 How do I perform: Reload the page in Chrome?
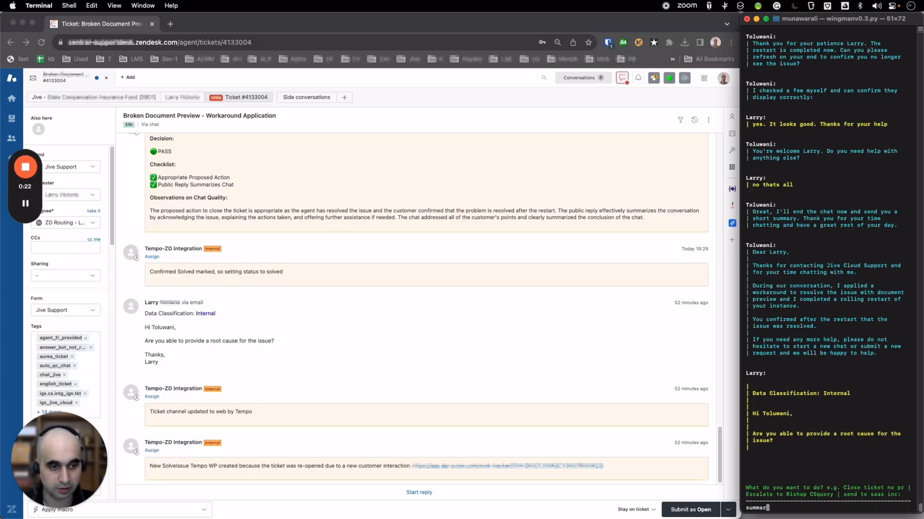tap(42, 42)
